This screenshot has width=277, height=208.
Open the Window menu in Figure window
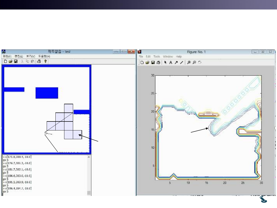pos(168,56)
